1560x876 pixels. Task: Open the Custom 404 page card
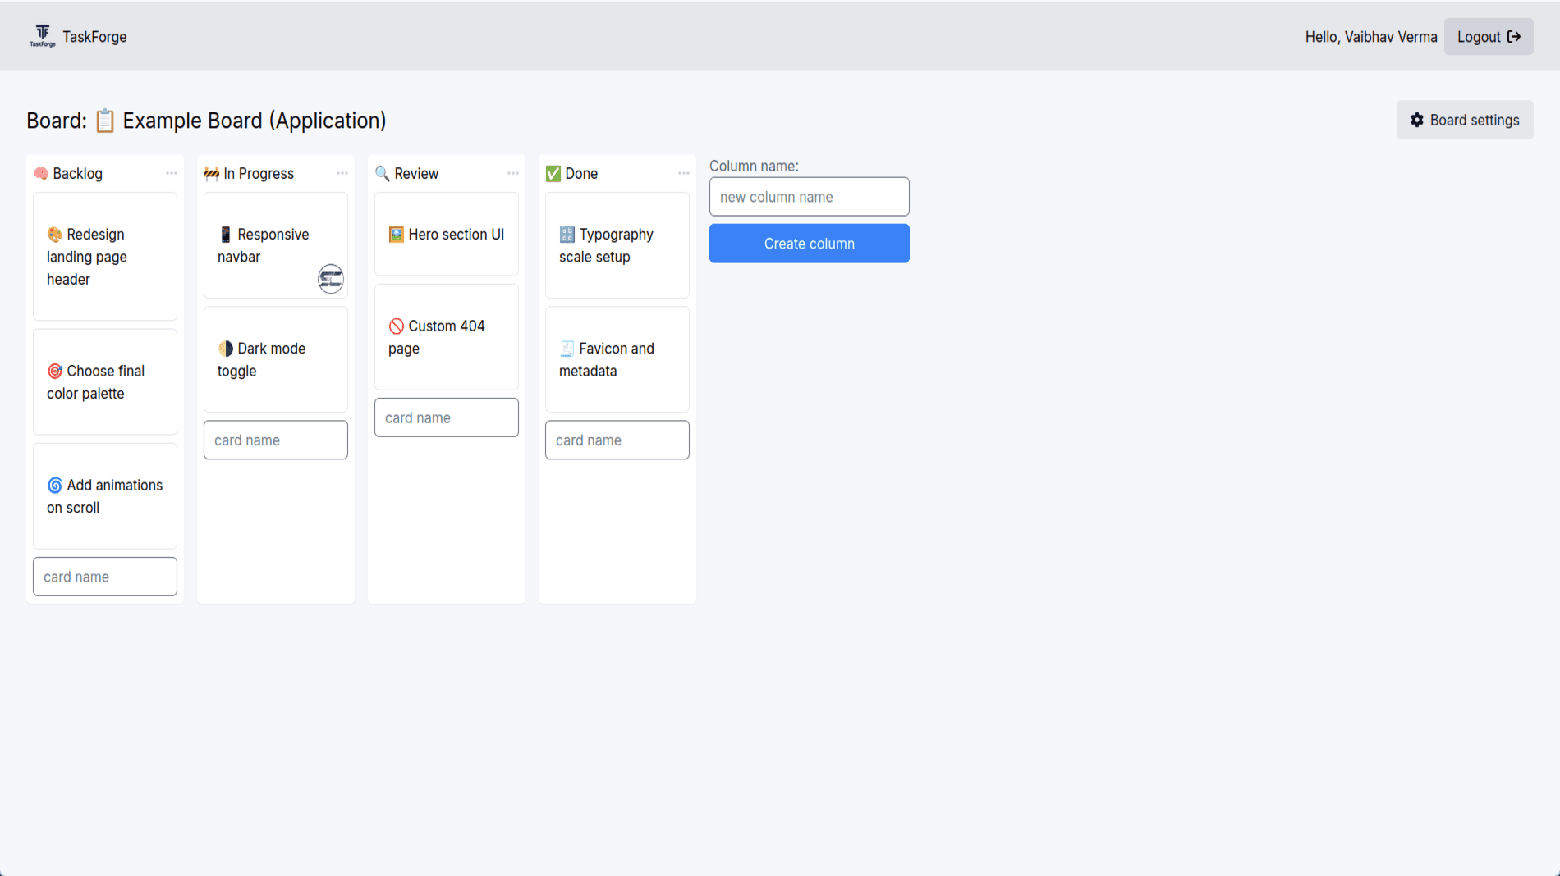447,337
